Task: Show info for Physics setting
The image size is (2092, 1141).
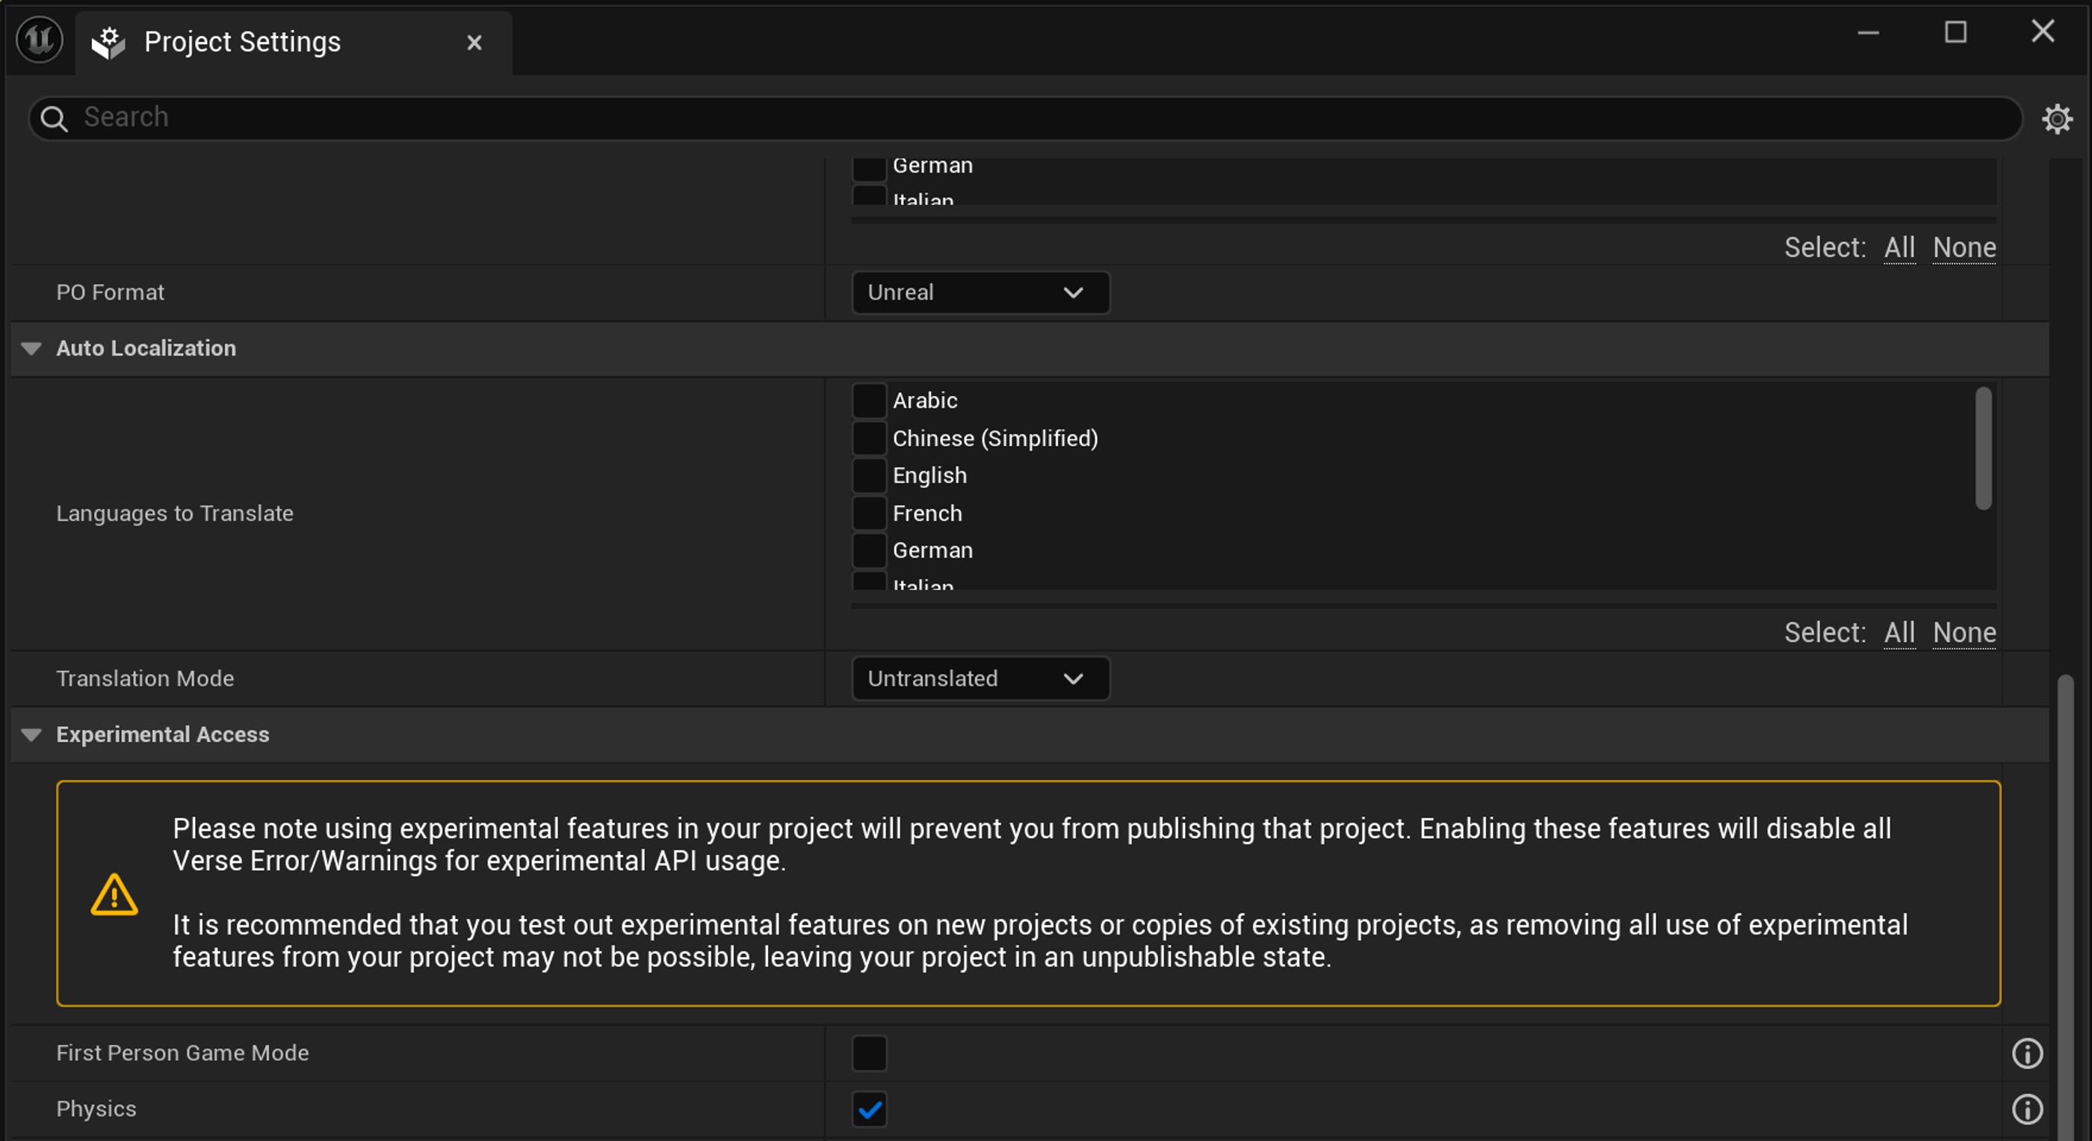Action: pyautogui.click(x=2027, y=1110)
